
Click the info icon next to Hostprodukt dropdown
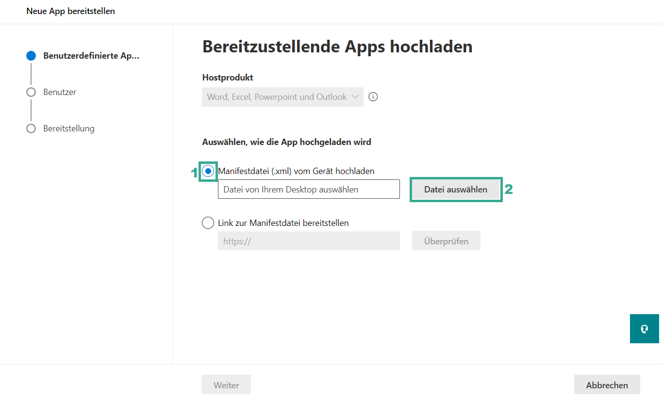(373, 97)
